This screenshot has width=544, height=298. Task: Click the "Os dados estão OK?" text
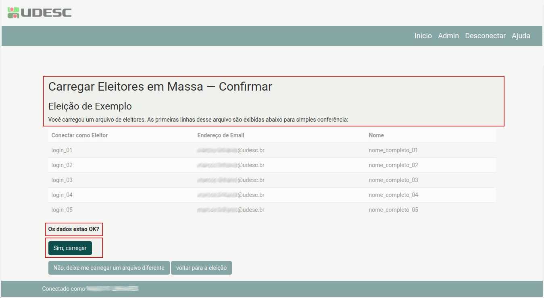[73, 229]
